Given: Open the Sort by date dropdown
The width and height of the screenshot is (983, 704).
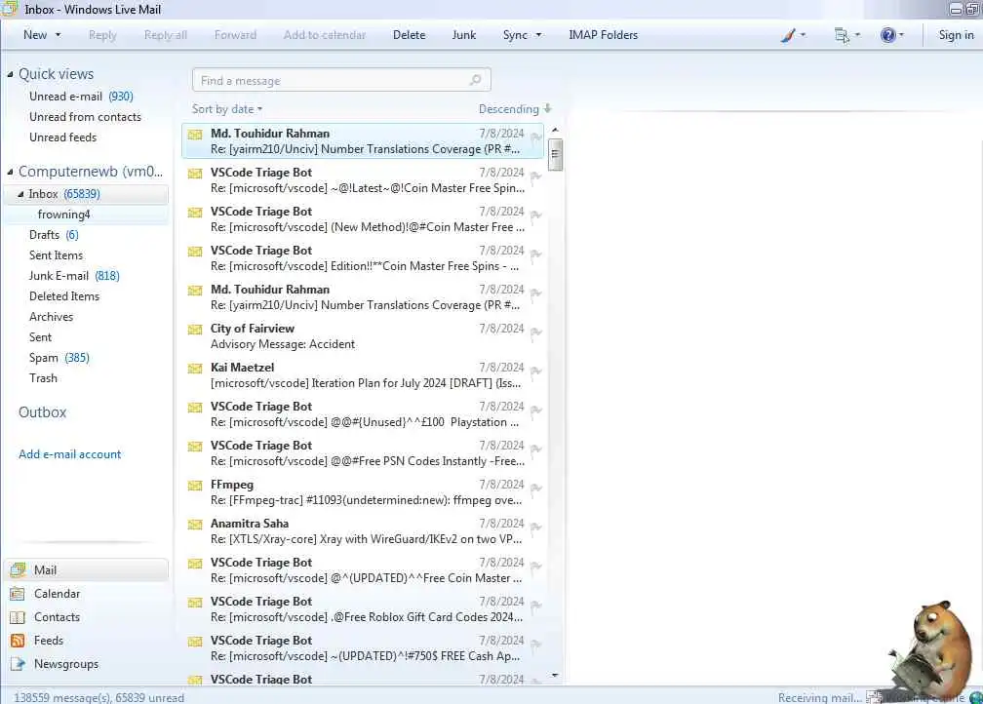Looking at the screenshot, I should (x=227, y=109).
